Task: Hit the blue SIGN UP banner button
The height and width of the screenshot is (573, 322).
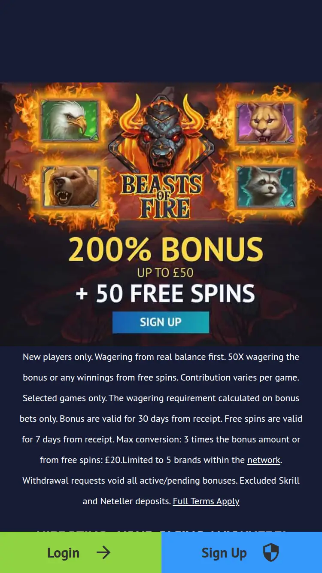Action: coord(161,322)
